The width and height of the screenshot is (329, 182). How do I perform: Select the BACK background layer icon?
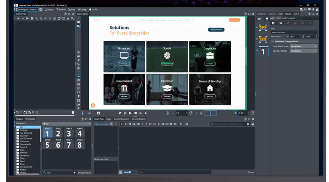click(263, 28)
